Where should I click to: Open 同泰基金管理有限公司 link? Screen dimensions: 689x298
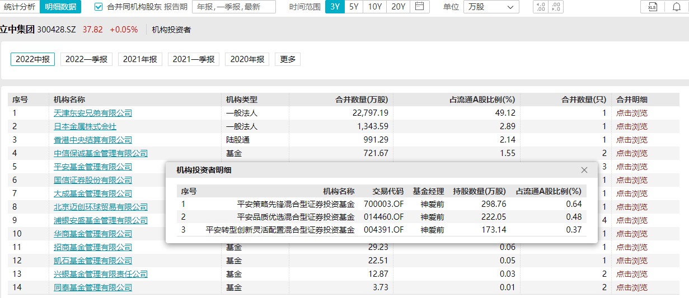pyautogui.click(x=93, y=287)
